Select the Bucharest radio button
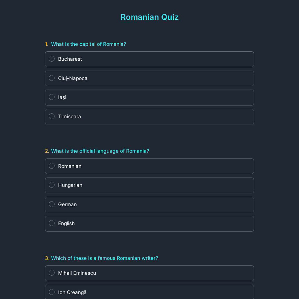 point(51,59)
